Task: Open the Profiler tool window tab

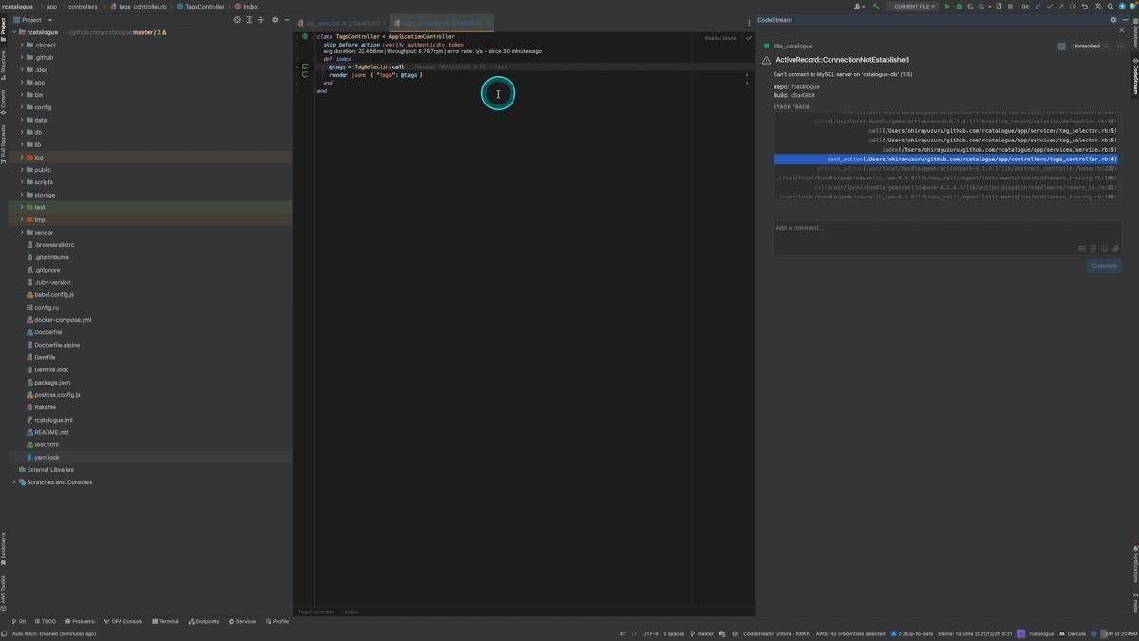Action: [278, 621]
